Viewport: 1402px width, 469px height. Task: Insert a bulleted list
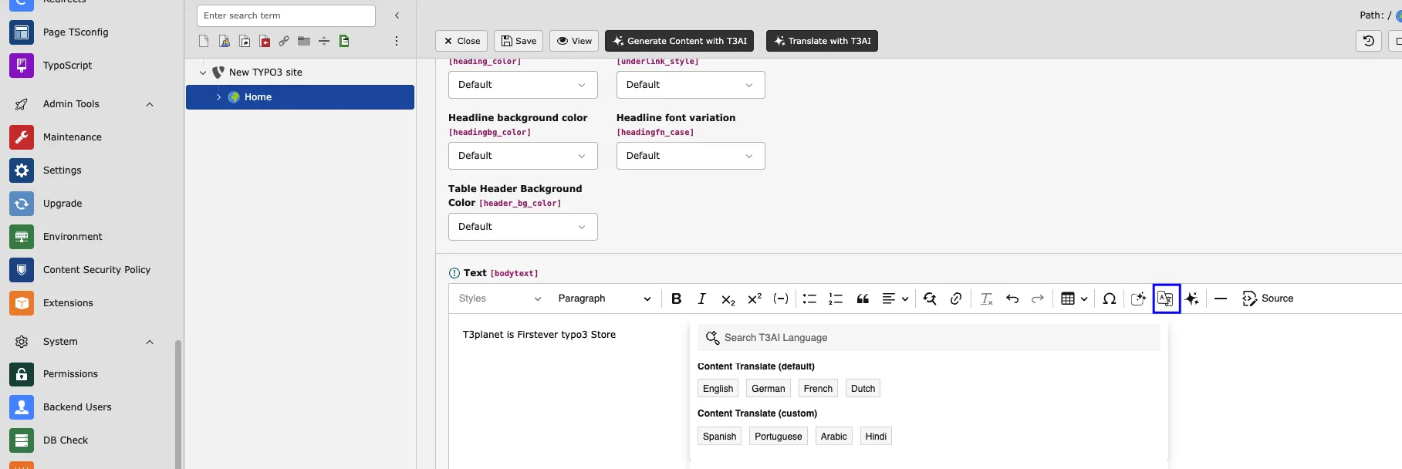coord(809,299)
